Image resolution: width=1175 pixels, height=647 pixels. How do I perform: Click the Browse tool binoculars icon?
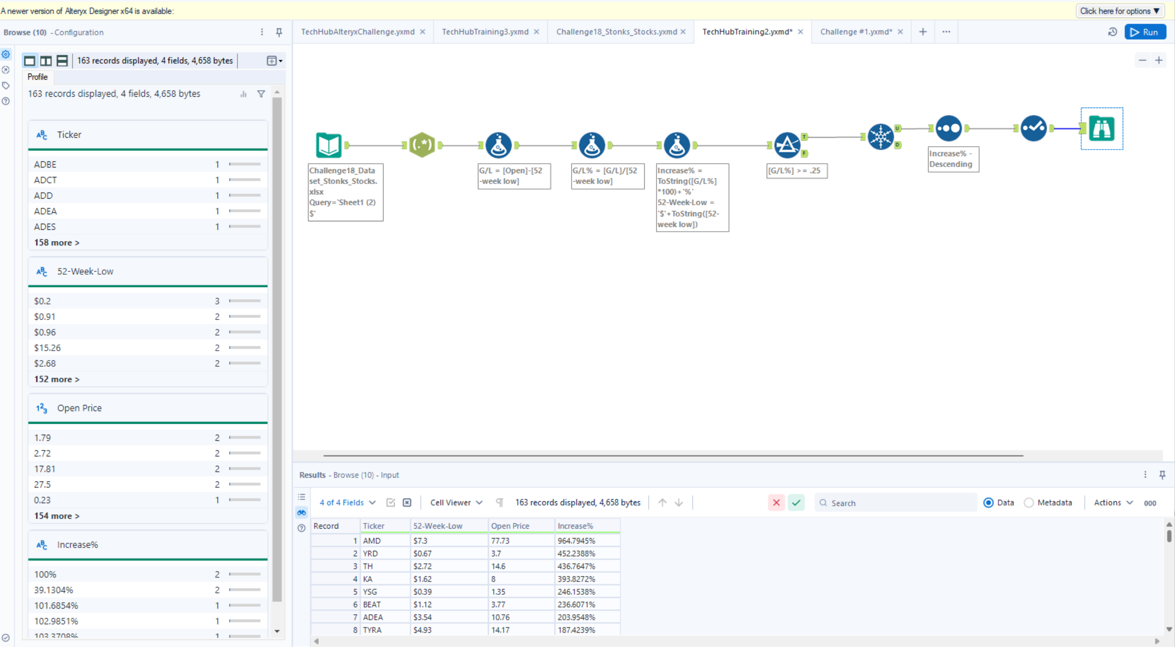point(1101,128)
